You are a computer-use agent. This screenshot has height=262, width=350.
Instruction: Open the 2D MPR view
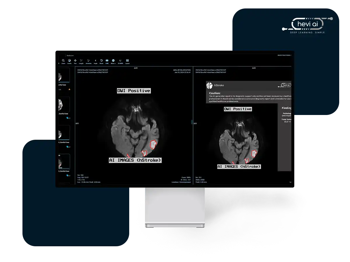tap(120, 61)
